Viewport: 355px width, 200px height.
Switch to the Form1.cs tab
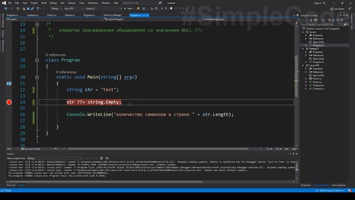coord(52,15)
